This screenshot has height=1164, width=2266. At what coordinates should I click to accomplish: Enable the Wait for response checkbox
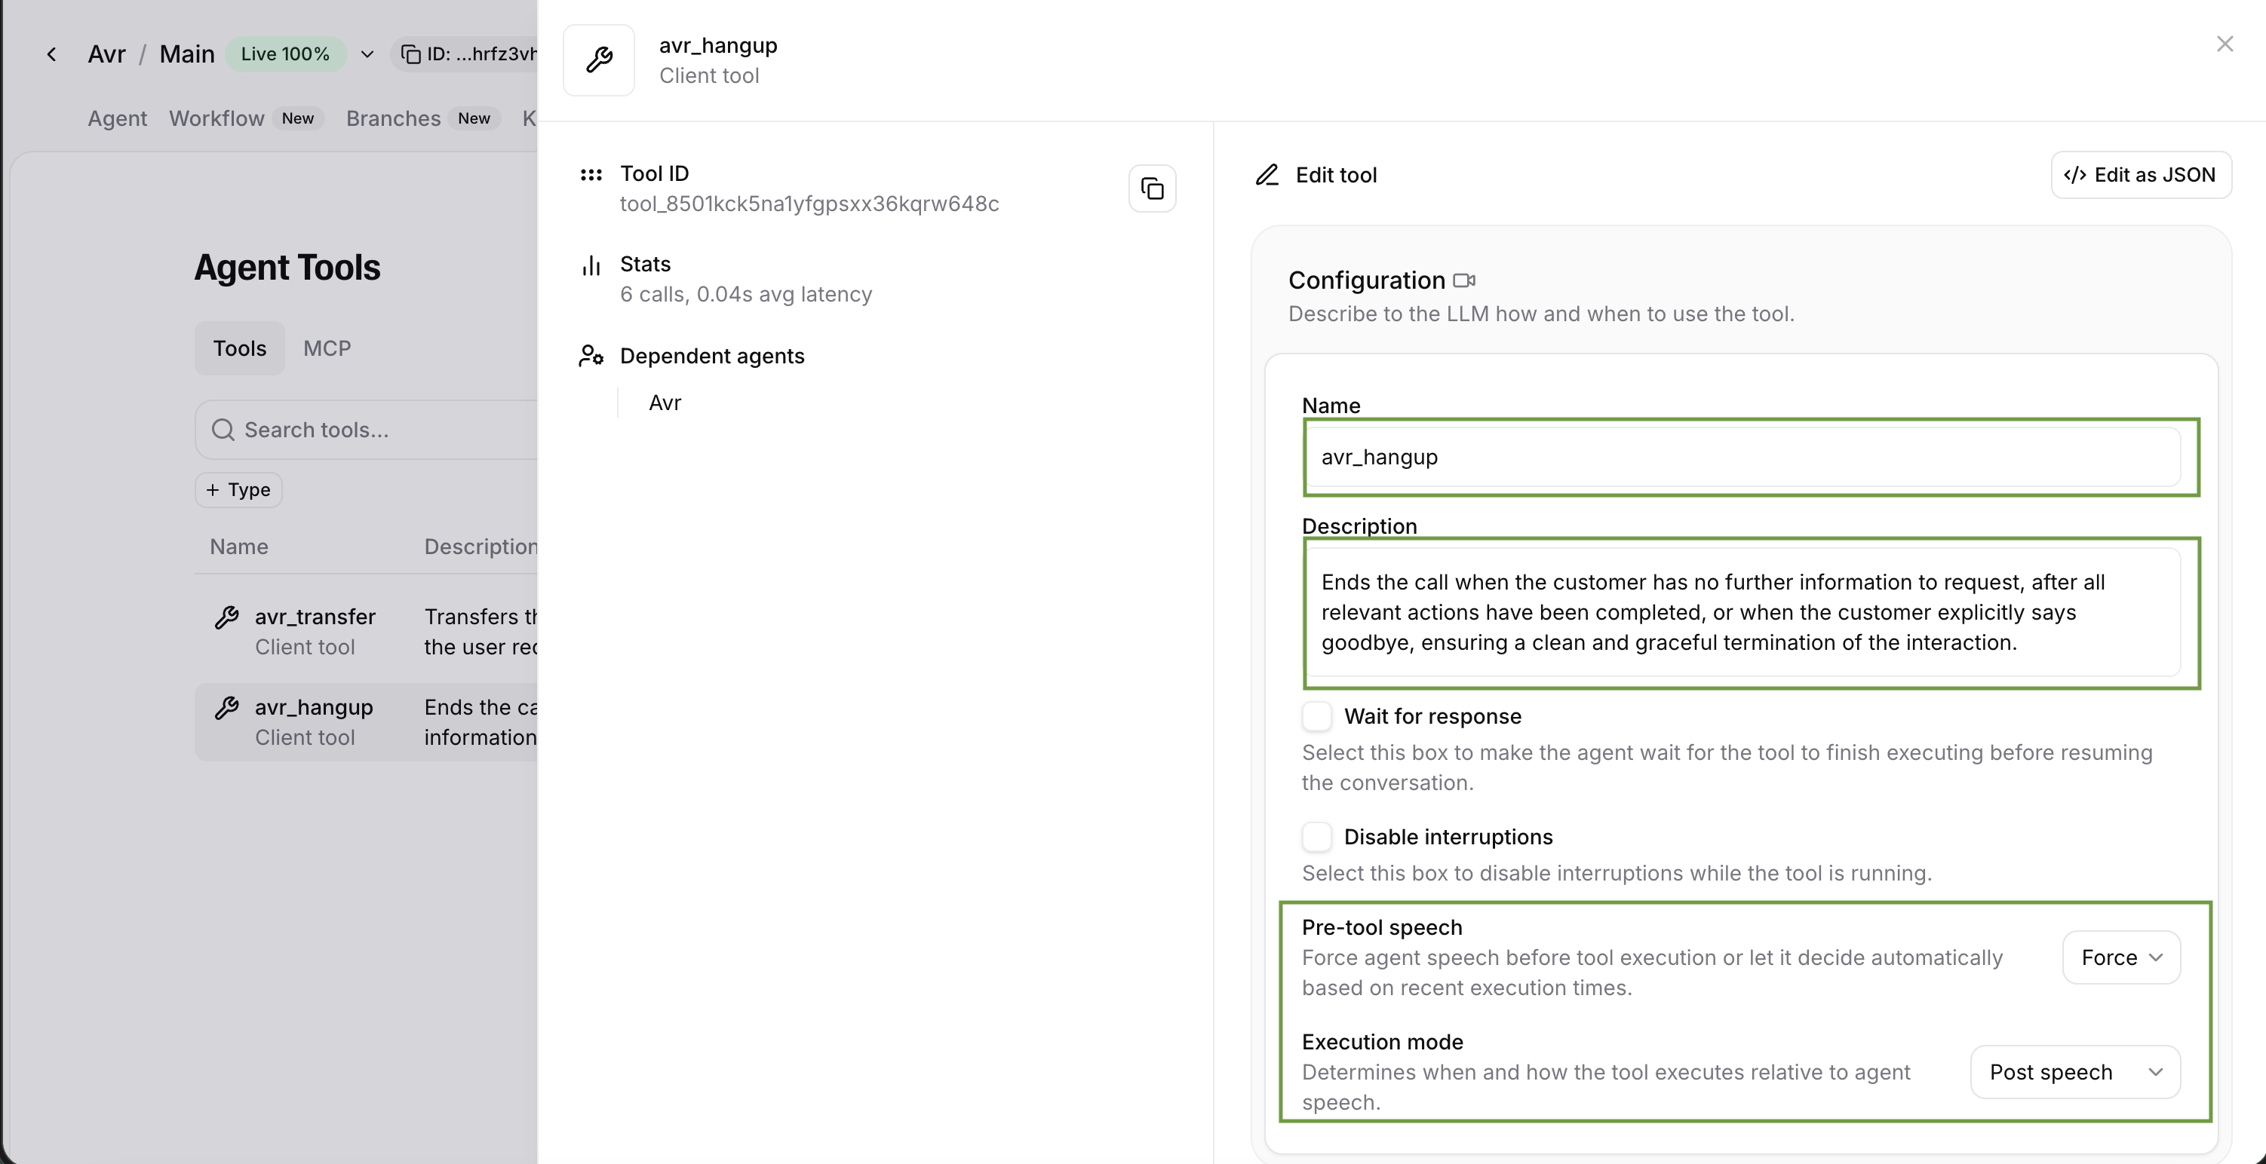pos(1317,716)
